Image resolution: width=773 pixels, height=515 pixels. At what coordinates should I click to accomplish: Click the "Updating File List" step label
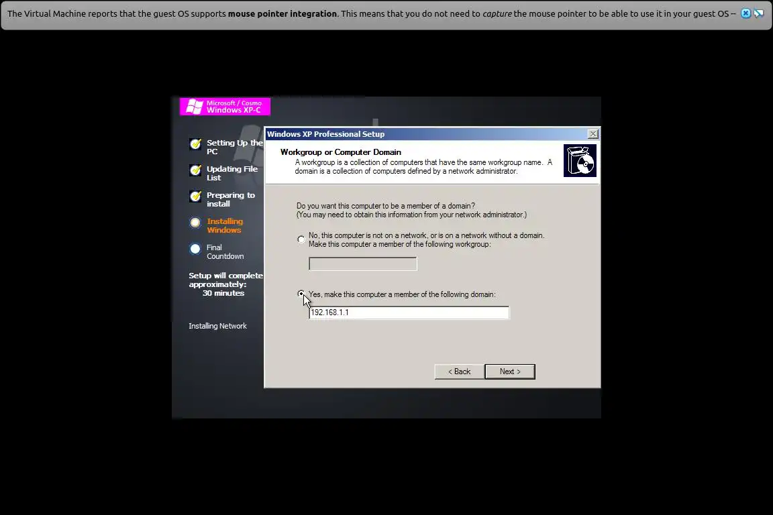point(232,174)
